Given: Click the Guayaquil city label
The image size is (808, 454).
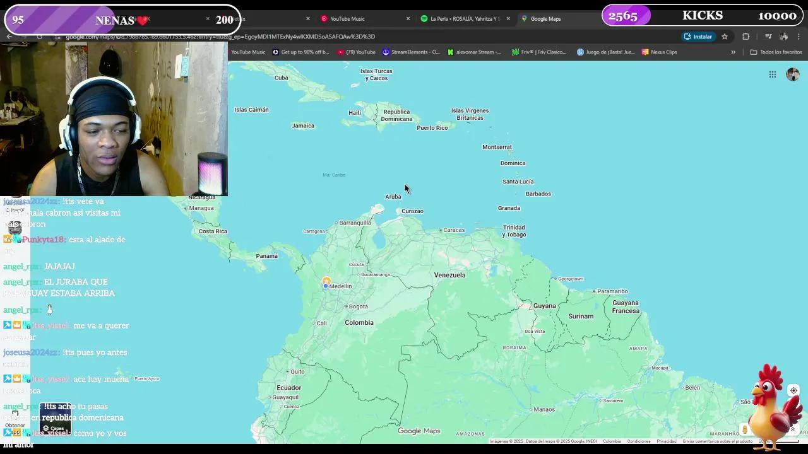Looking at the screenshot, I should coord(285,397).
